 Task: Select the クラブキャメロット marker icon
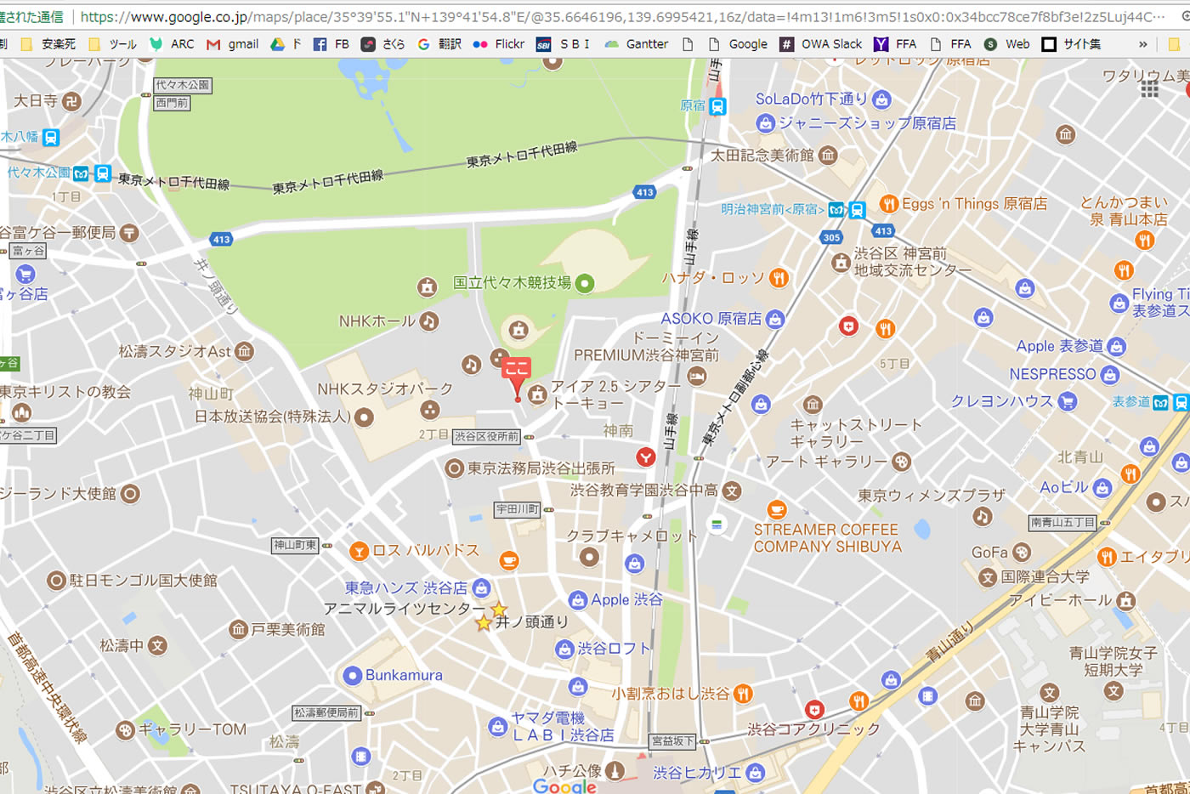click(589, 558)
